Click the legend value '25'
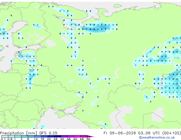The width and height of the screenshot is (181, 140). [x=55, y=139]
